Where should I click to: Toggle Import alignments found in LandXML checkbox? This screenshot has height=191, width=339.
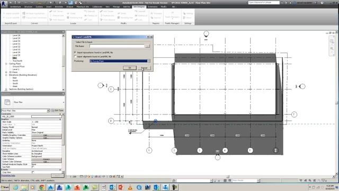[x=75, y=57]
